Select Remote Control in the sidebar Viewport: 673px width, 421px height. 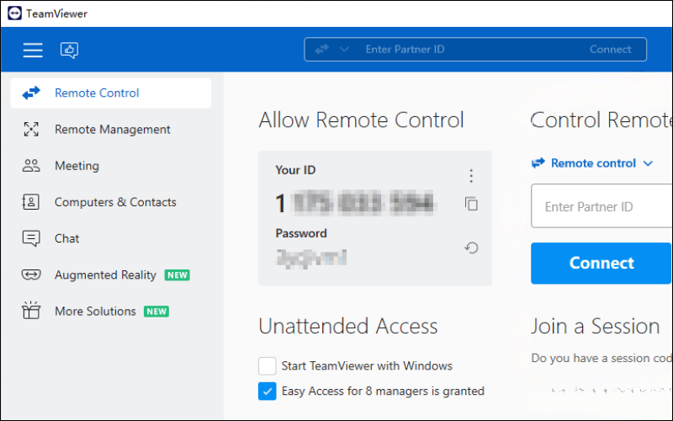click(x=111, y=93)
